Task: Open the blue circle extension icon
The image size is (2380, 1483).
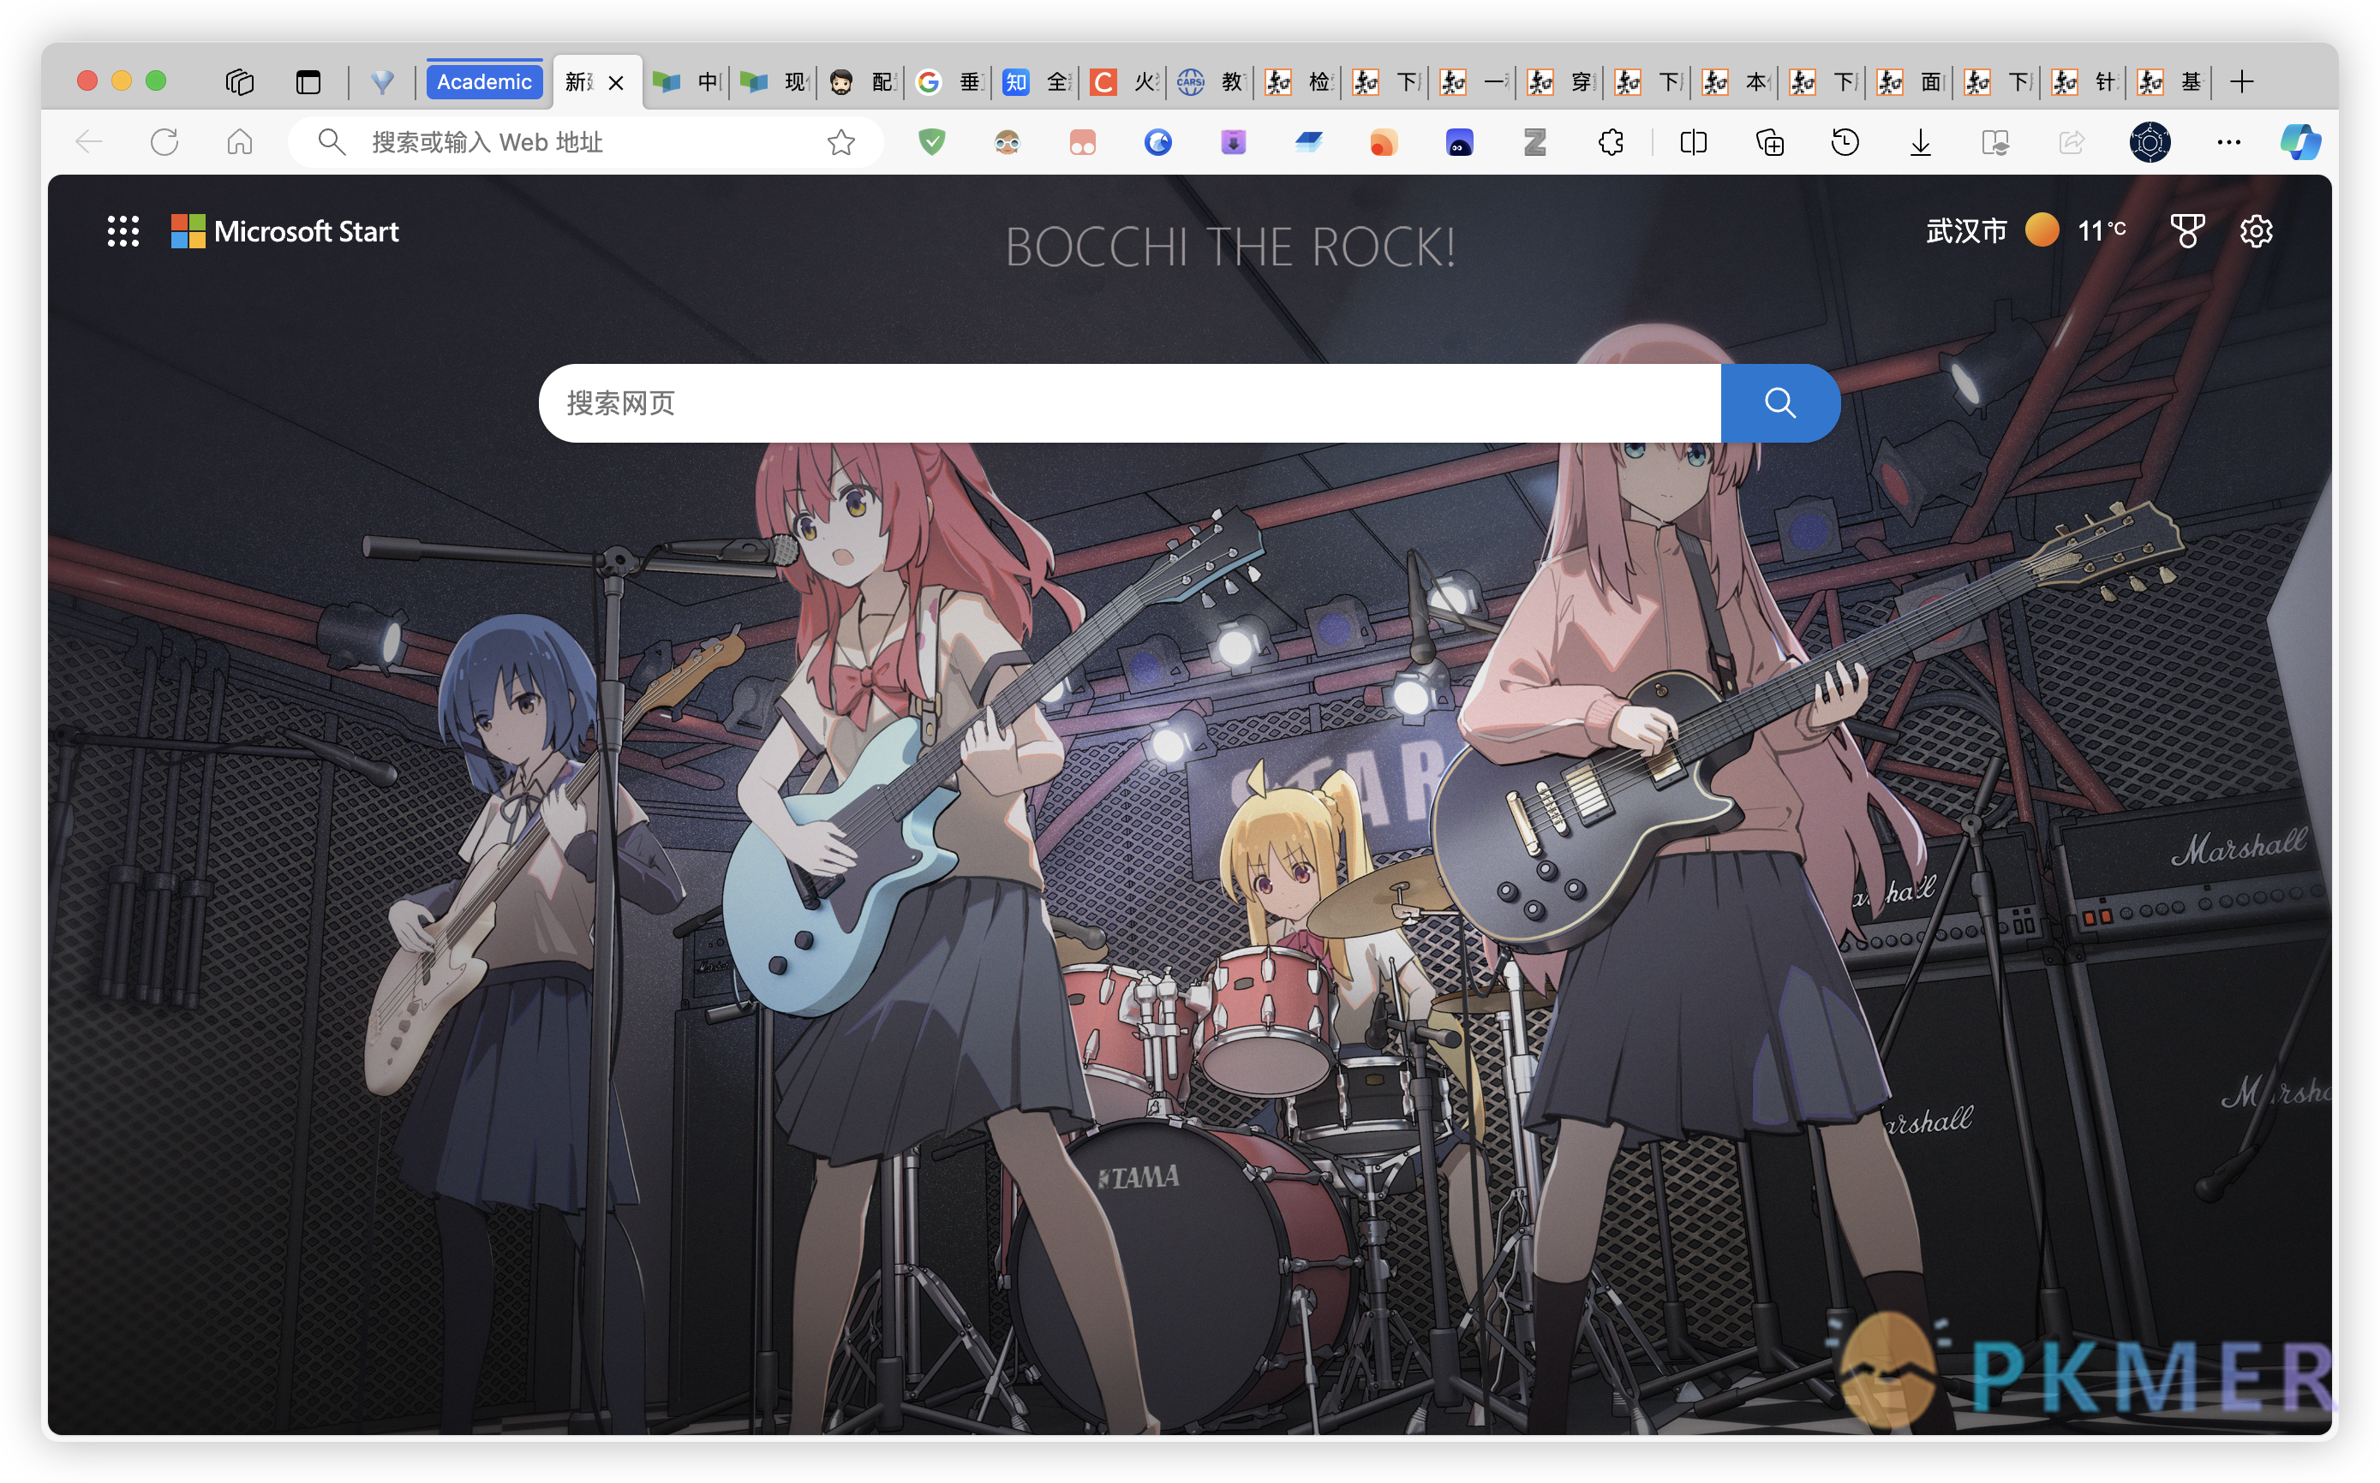Action: tap(1158, 143)
